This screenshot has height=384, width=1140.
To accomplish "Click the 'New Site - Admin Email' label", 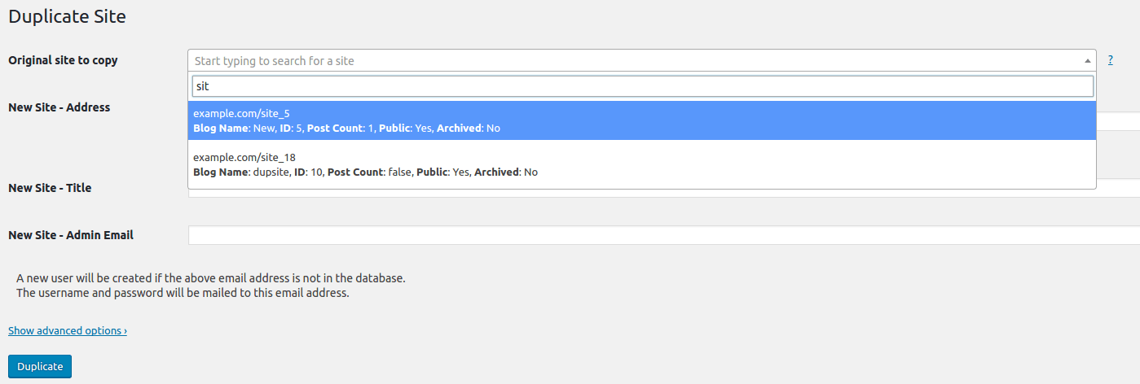I will (71, 235).
